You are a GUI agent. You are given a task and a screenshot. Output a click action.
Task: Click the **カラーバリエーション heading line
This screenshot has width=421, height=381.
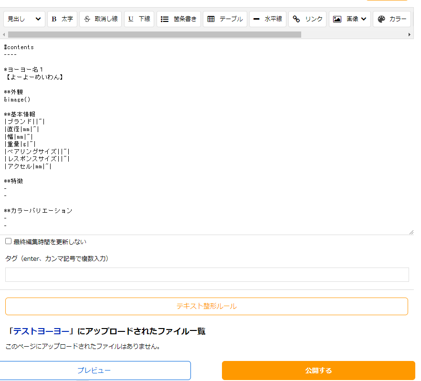38,211
